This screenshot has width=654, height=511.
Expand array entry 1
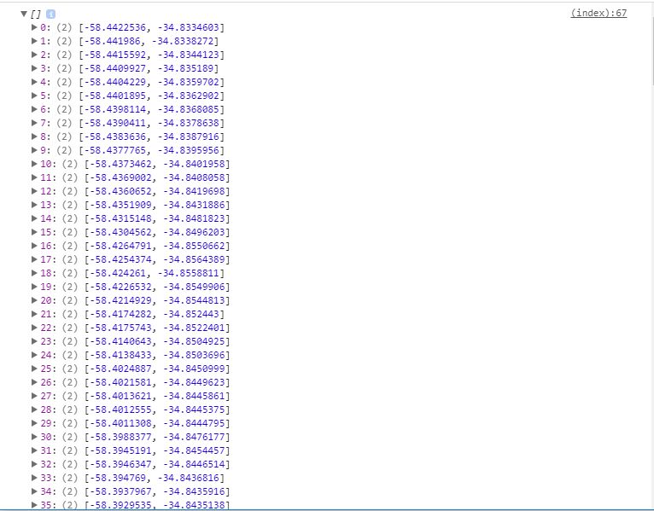click(x=34, y=41)
